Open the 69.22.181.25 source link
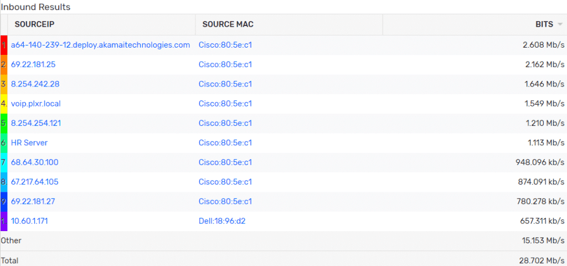 tap(33, 64)
